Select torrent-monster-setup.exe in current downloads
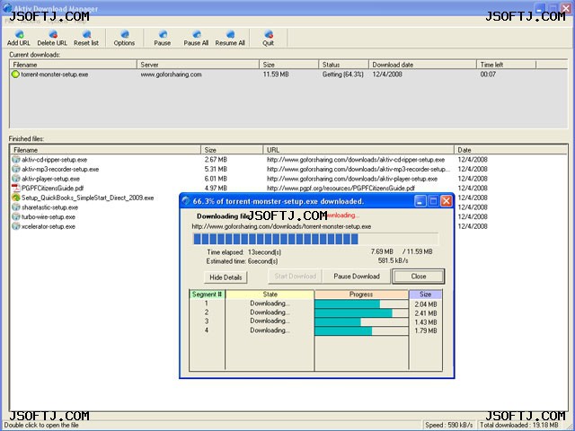The height and width of the screenshot is (431, 575). point(54,75)
